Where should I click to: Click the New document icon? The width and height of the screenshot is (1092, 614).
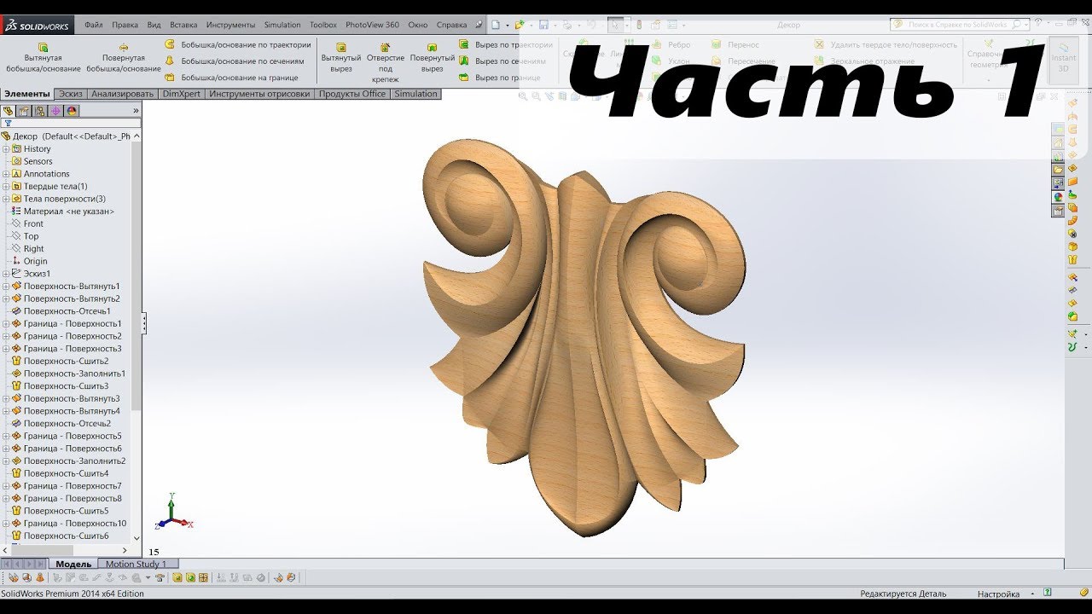click(x=495, y=26)
